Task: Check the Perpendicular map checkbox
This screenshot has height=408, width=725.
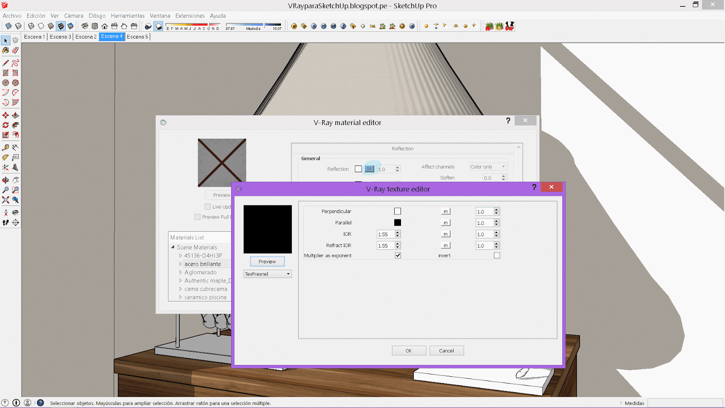Action: (x=398, y=211)
